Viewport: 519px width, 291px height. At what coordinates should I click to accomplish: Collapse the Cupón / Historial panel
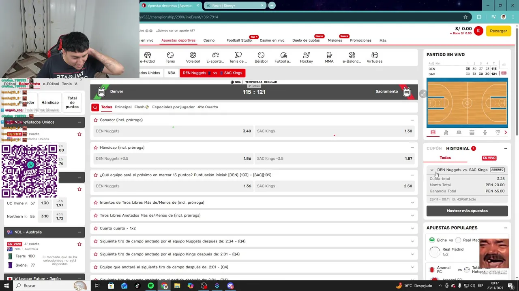pyautogui.click(x=506, y=148)
